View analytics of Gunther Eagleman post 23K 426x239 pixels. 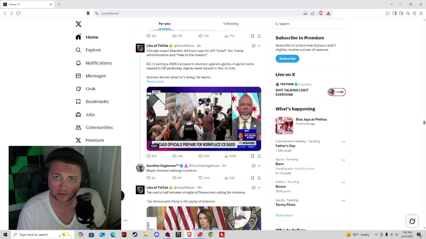click(x=230, y=178)
